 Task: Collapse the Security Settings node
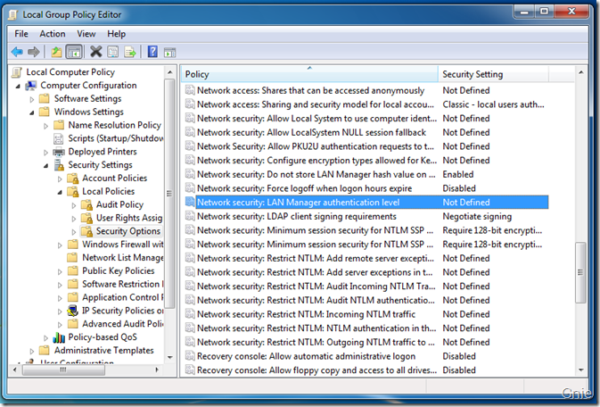click(x=45, y=165)
